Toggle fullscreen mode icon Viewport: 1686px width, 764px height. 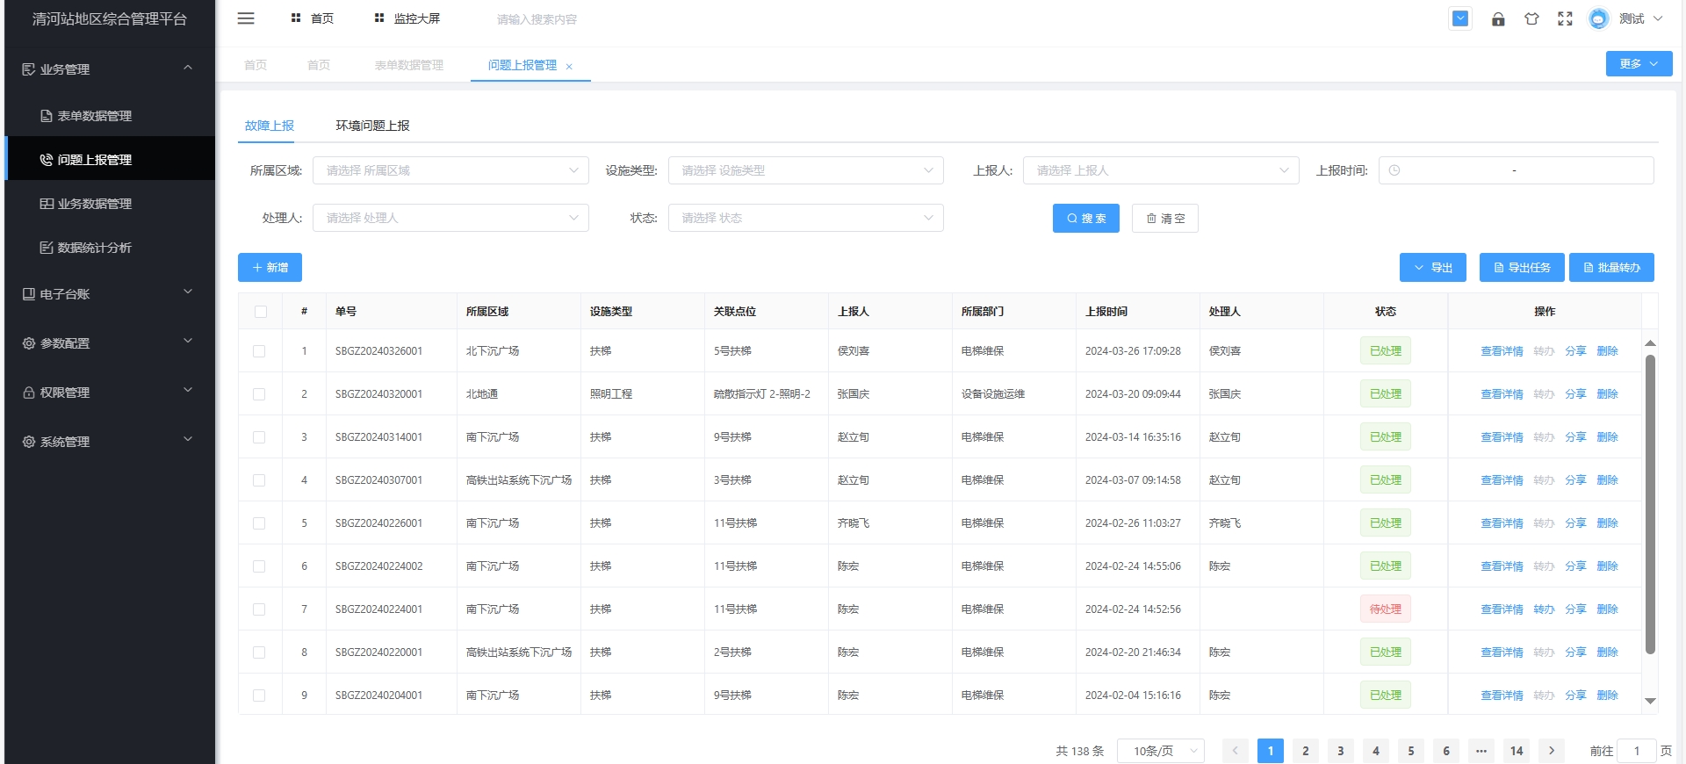1565,18
